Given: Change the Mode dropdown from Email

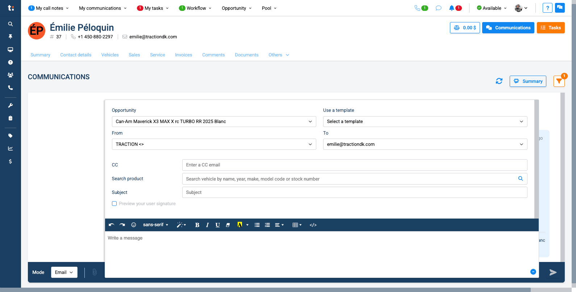Looking at the screenshot, I should [x=64, y=272].
